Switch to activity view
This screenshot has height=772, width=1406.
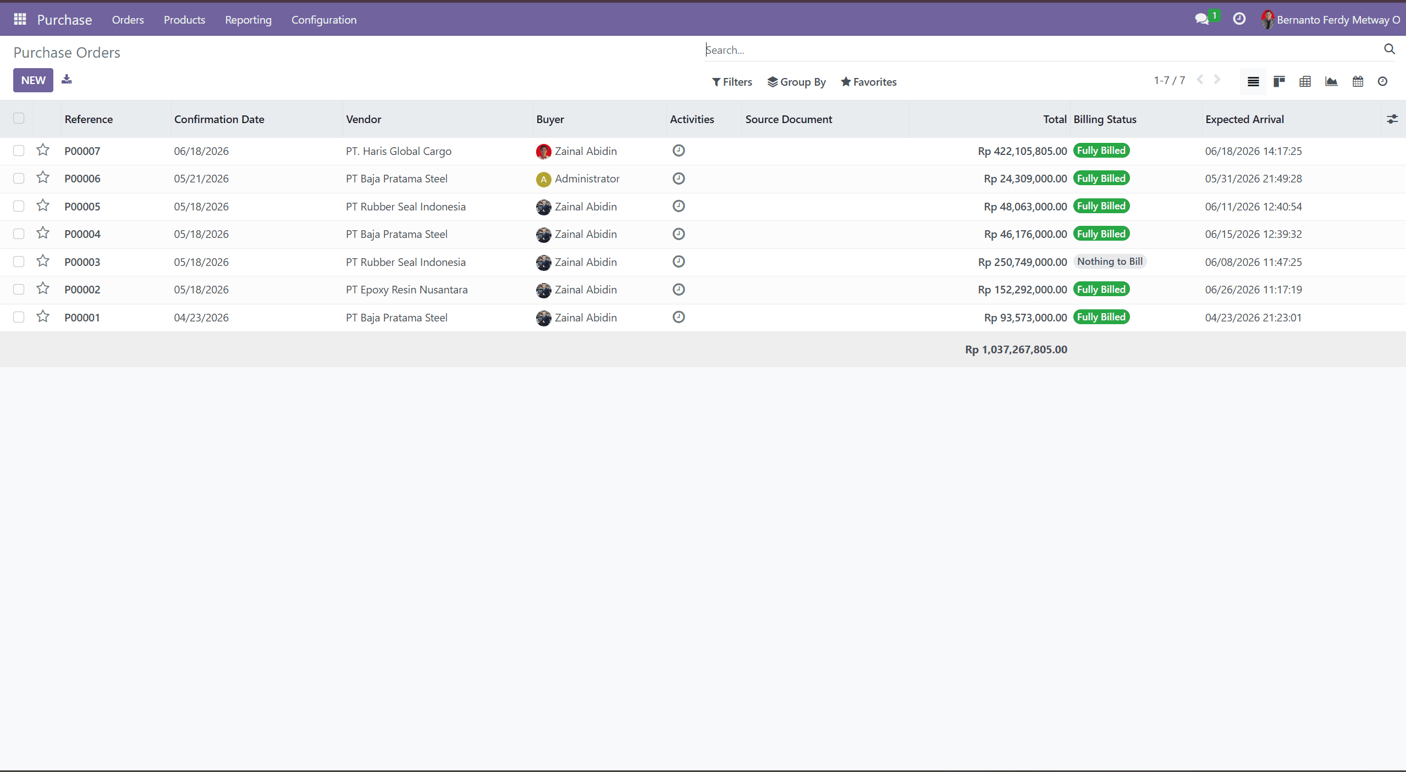(1382, 82)
